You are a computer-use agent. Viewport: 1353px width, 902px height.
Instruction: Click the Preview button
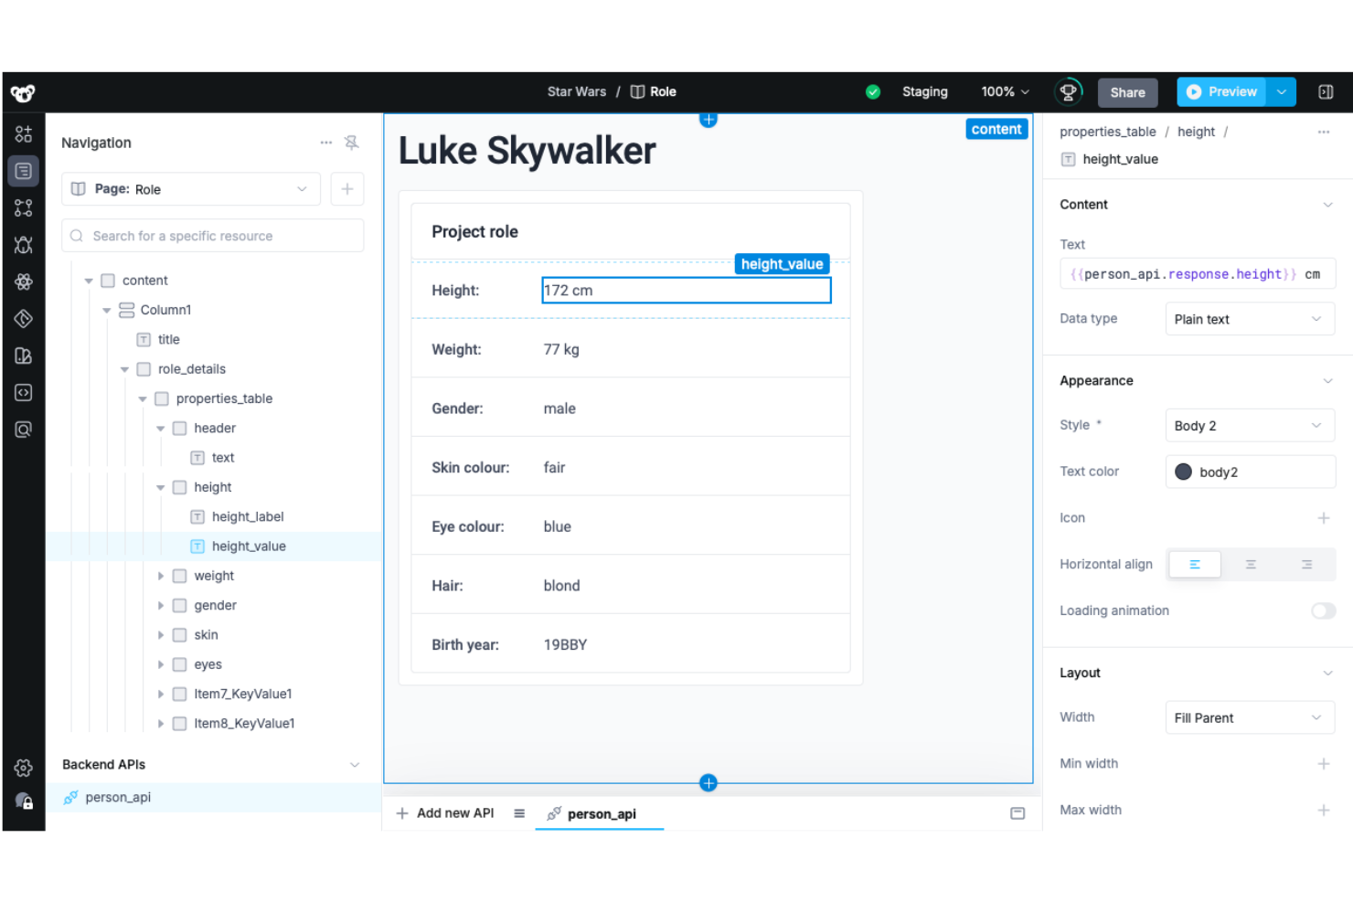(x=1222, y=92)
